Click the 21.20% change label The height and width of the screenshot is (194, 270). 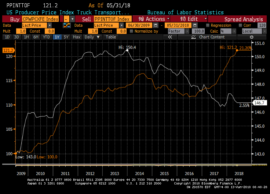(245, 48)
